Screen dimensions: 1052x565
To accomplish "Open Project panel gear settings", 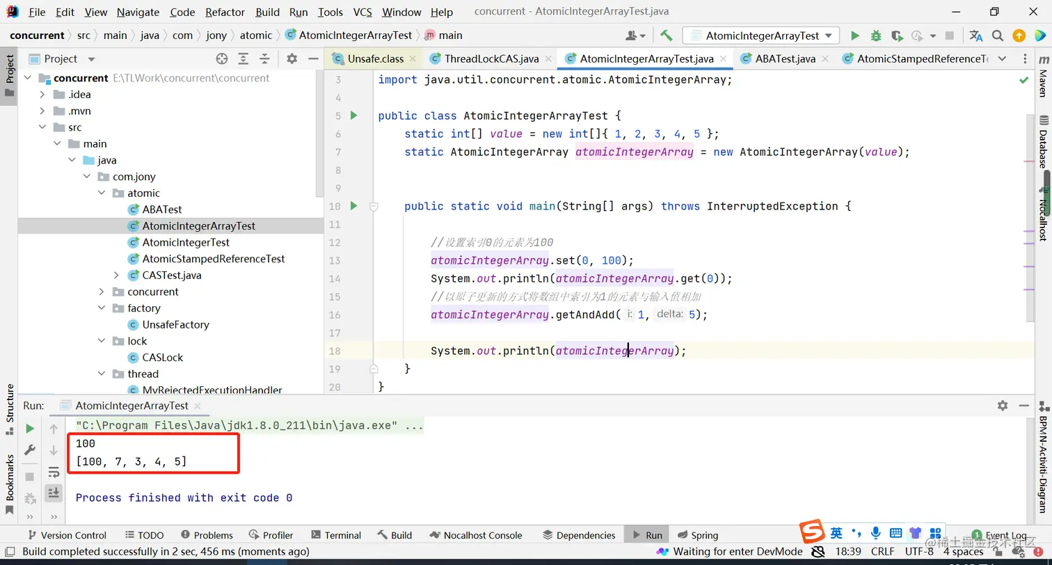I will pyautogui.click(x=292, y=59).
